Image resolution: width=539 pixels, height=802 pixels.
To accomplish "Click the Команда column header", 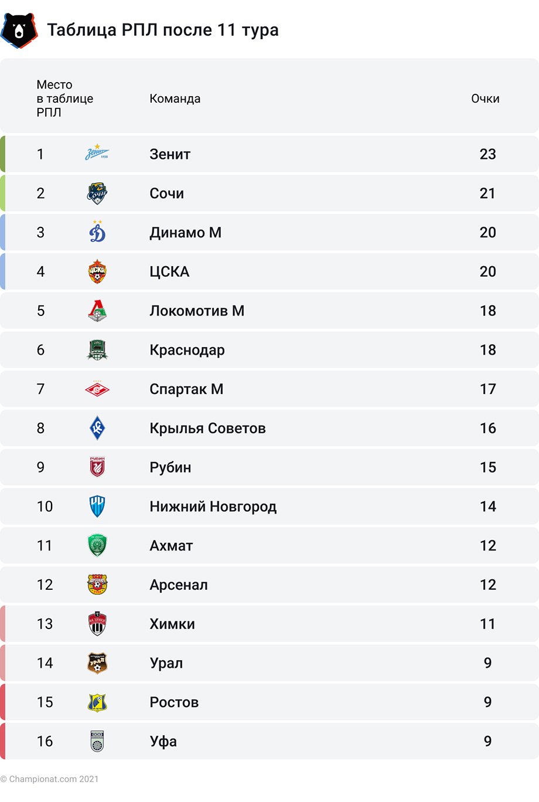I will (175, 98).
